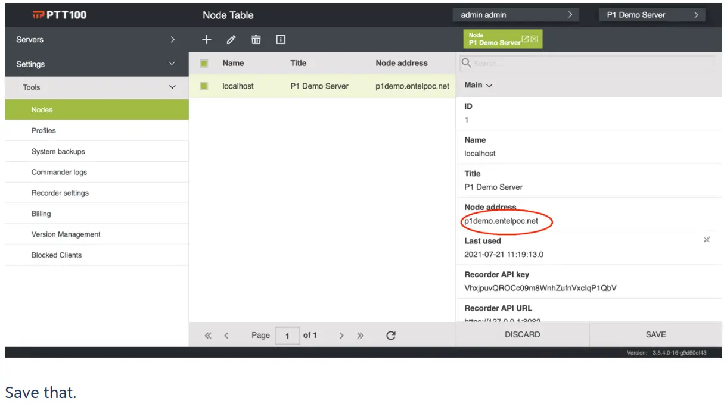
Task: Open Commander logs in the sidebar
Action: point(97,172)
